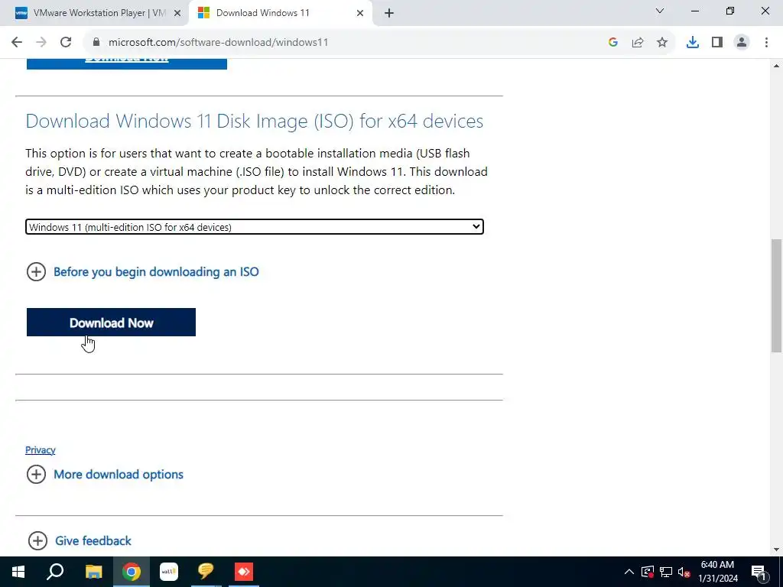The image size is (783, 587).
Task: Open the white app icon on taskbar
Action: point(169,572)
